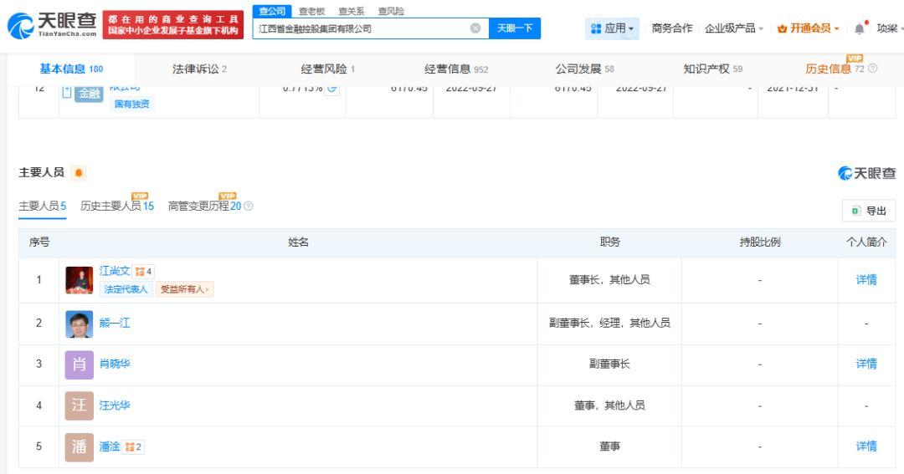Click the 导出 export button
This screenshot has width=904, height=474.
tap(869, 211)
